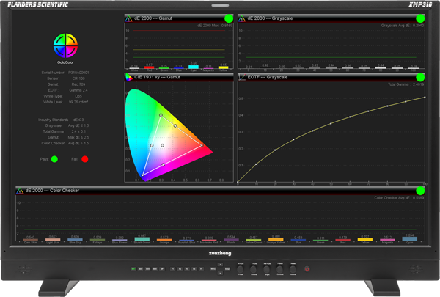Image resolution: width=440 pixels, height=297 pixels.
Task: Click the up arrow button on front panel
Action: pyautogui.click(x=220, y=265)
